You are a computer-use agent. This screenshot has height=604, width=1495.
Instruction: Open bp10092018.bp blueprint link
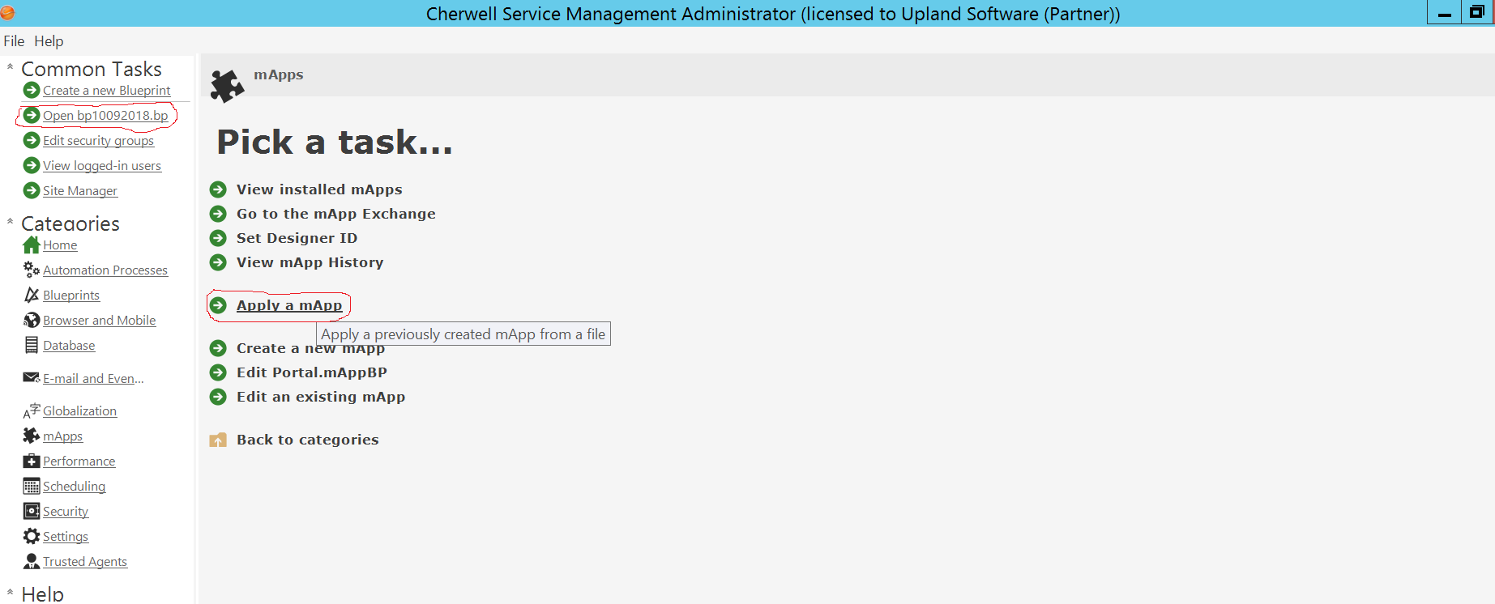105,116
